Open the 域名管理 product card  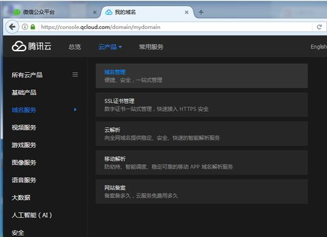point(202,76)
